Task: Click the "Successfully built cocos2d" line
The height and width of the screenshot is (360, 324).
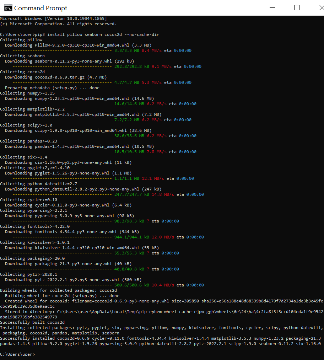Action: (32, 322)
